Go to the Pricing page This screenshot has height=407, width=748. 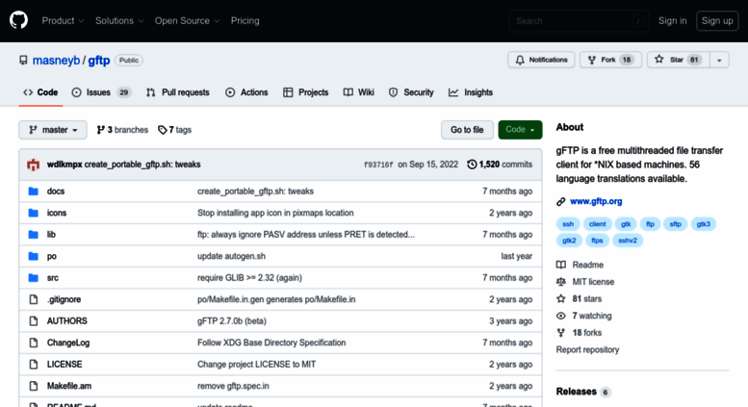[x=245, y=20]
